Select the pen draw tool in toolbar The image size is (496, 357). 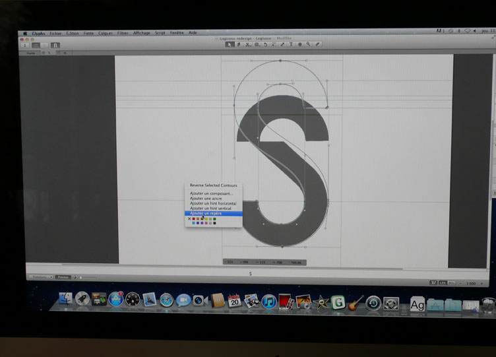(x=239, y=44)
